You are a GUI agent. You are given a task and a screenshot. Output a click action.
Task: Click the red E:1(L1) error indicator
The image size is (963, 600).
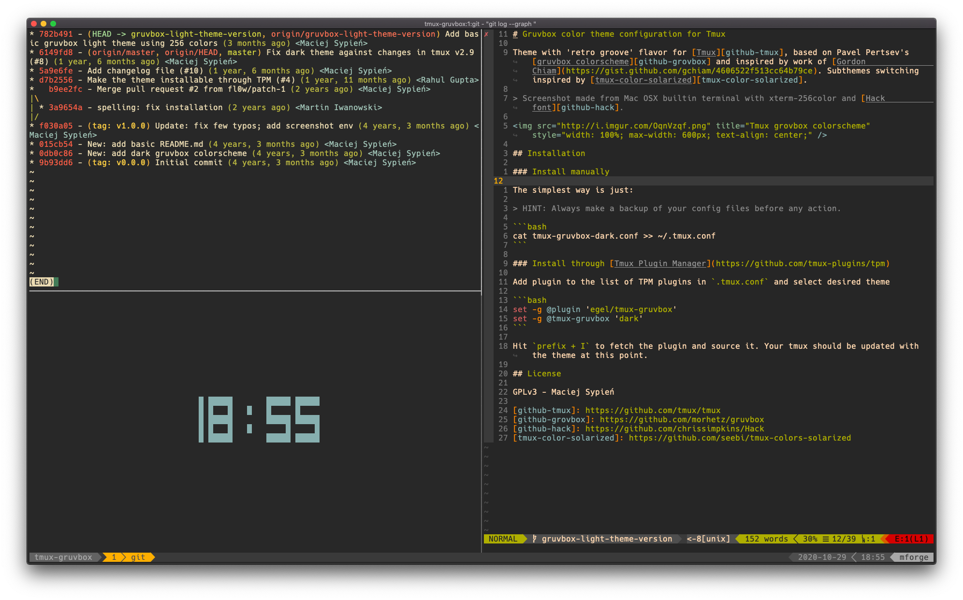[x=911, y=539]
